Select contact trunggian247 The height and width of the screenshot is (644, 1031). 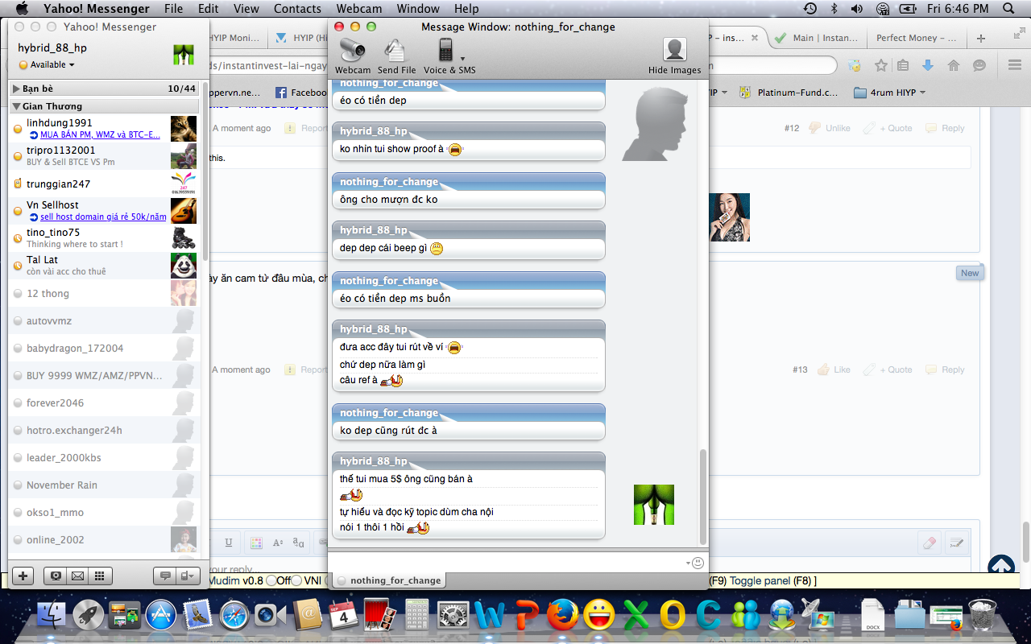(x=104, y=184)
